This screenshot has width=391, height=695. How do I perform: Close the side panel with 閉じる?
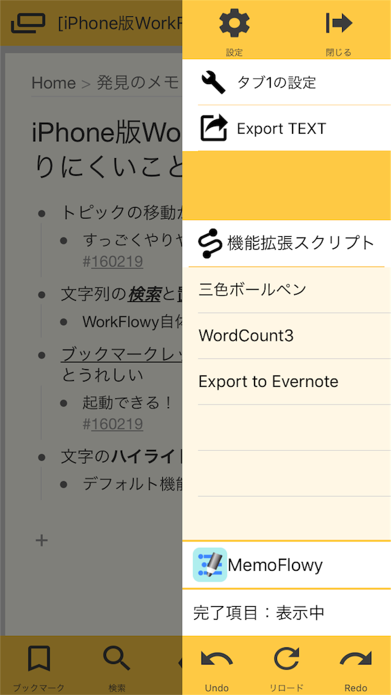(x=339, y=23)
